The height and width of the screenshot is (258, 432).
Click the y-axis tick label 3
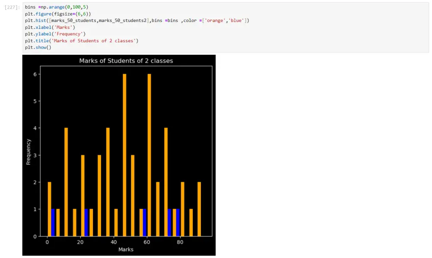point(35,155)
